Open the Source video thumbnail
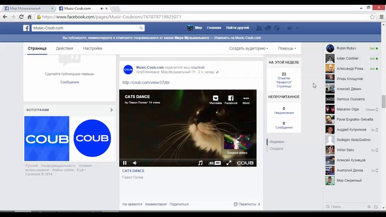This screenshot has width=386, height=217. (x=237, y=142)
